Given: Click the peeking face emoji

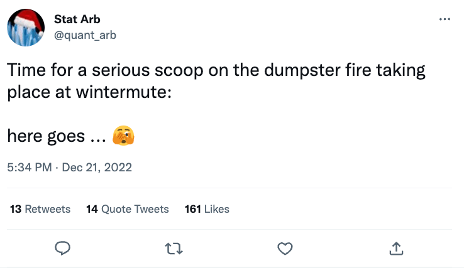Looking at the screenshot, I should [123, 136].
